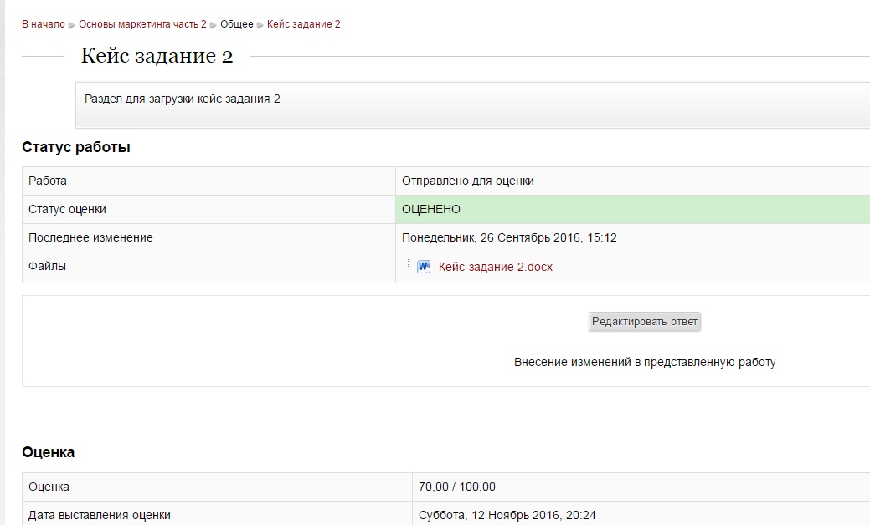
Task: Open «Основы маркетинга часть 2» breadcrumb
Action: coord(142,24)
